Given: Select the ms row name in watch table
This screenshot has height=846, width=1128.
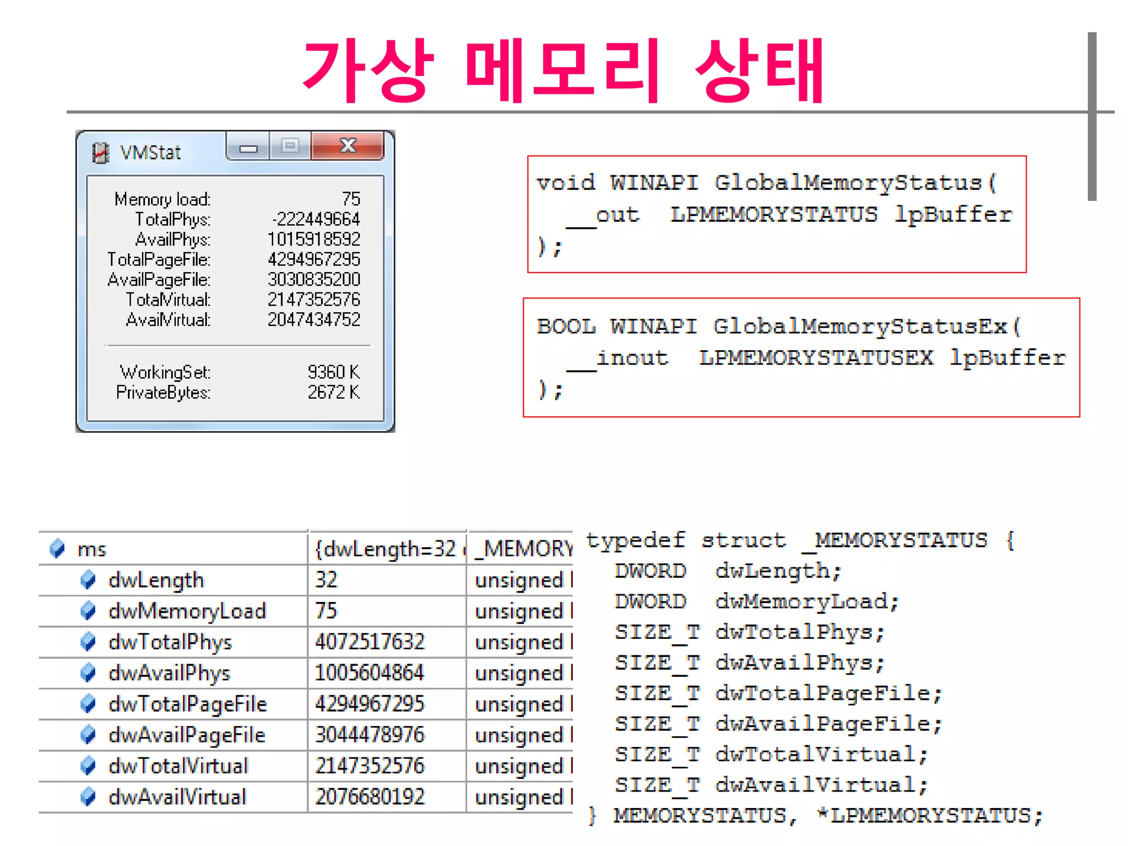Looking at the screenshot, I should tap(91, 550).
